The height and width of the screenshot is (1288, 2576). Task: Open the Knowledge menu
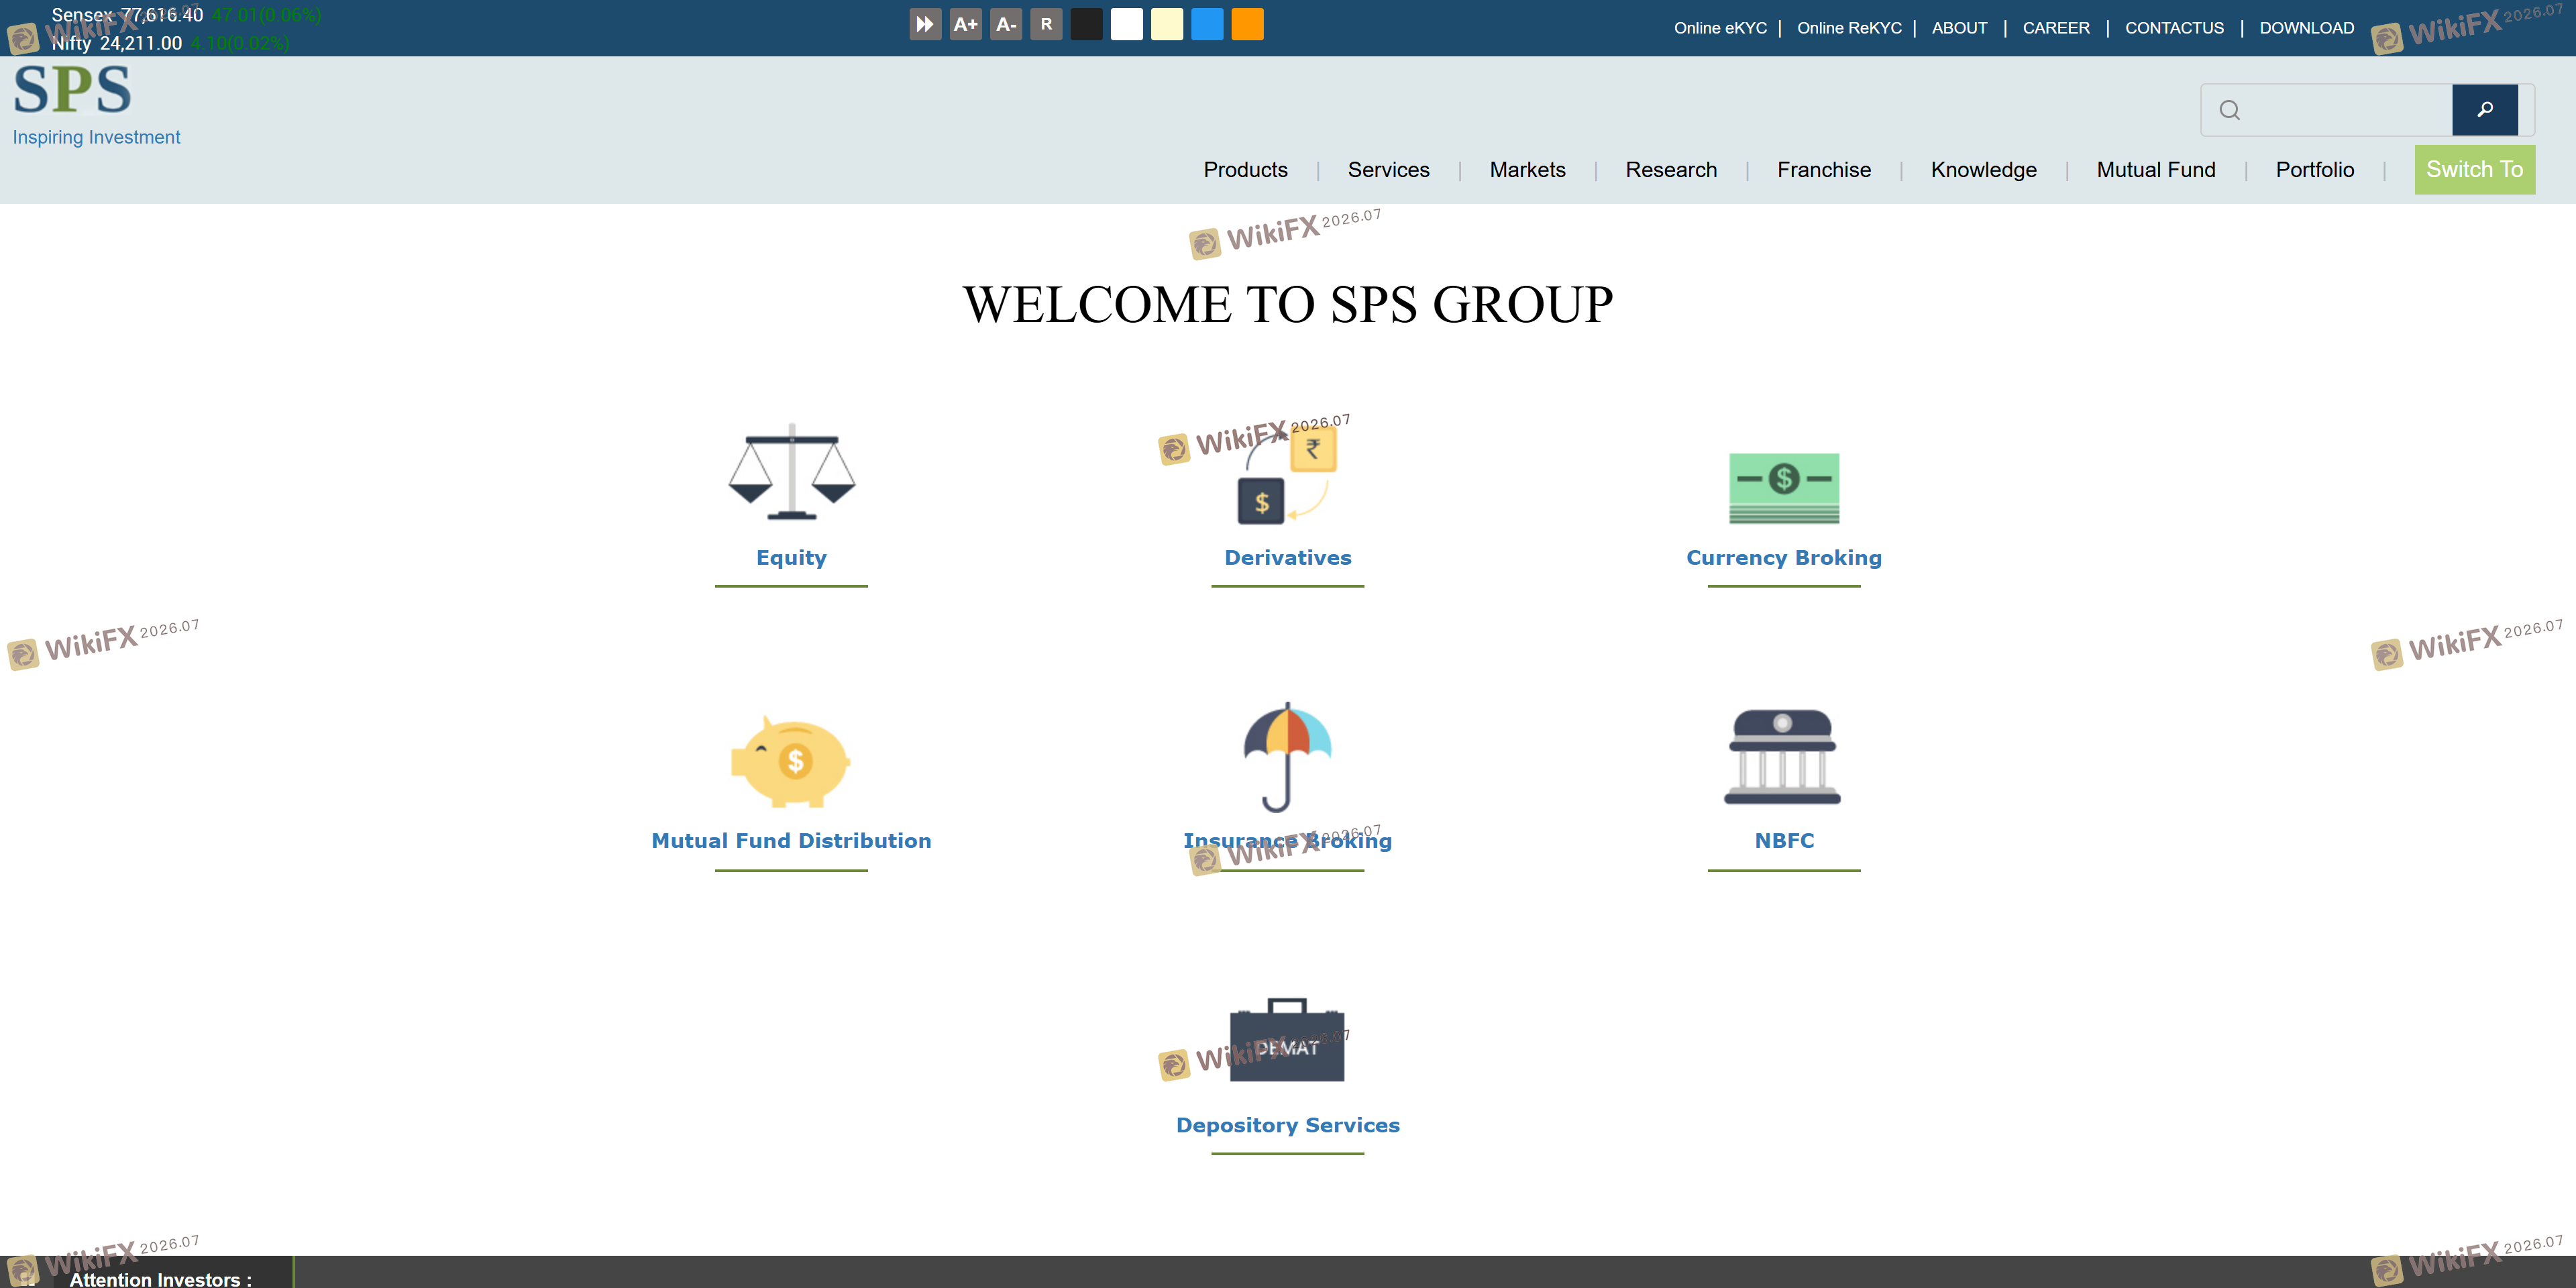pos(1983,170)
